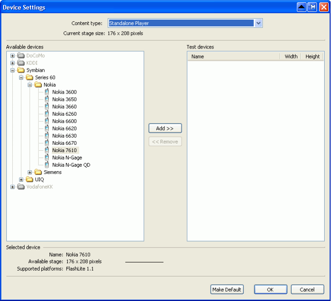Viewport: 331px width, 301px height.
Task: Click the Siemens folder icon
Action: 38,172
